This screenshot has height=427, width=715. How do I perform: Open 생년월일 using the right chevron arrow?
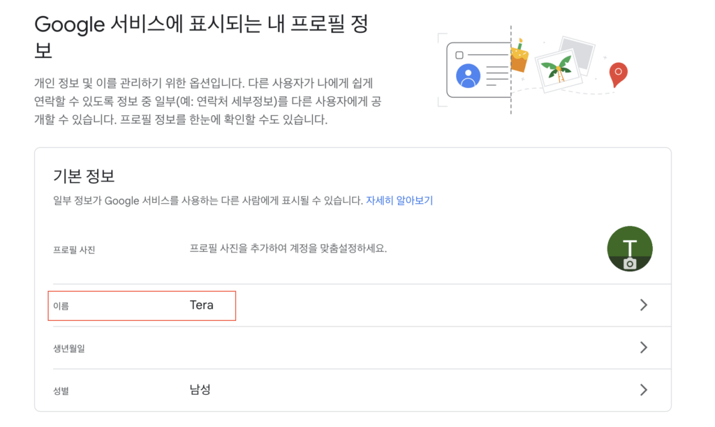tap(643, 347)
